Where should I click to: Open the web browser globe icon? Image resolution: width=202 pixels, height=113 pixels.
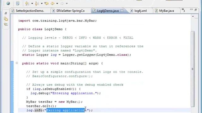(8, 3)
